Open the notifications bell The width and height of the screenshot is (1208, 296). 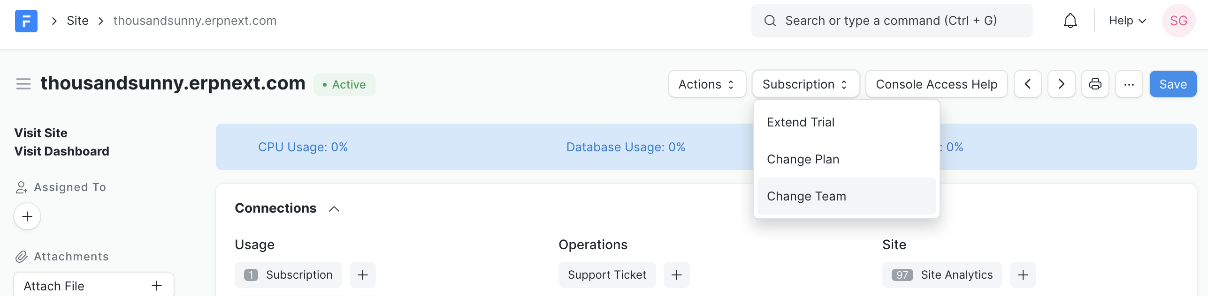[1070, 21]
